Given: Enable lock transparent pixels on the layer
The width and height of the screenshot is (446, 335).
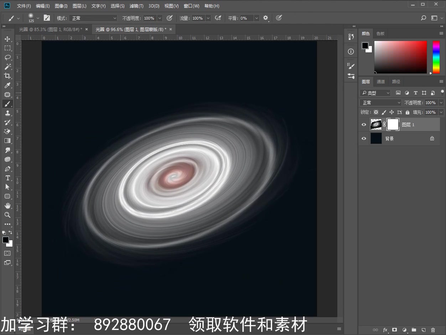Looking at the screenshot, I should point(375,112).
